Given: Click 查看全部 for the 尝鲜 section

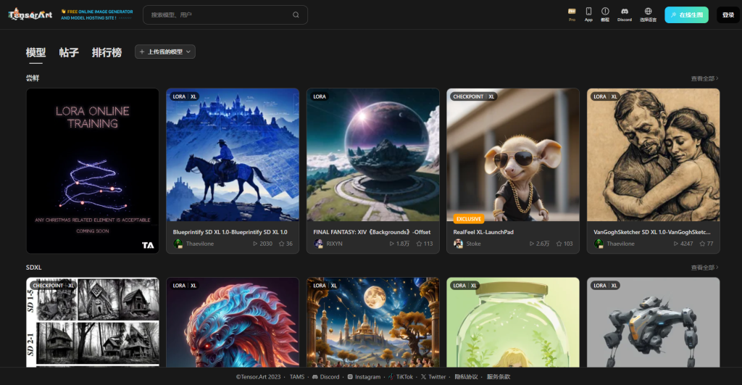Looking at the screenshot, I should click(x=704, y=78).
